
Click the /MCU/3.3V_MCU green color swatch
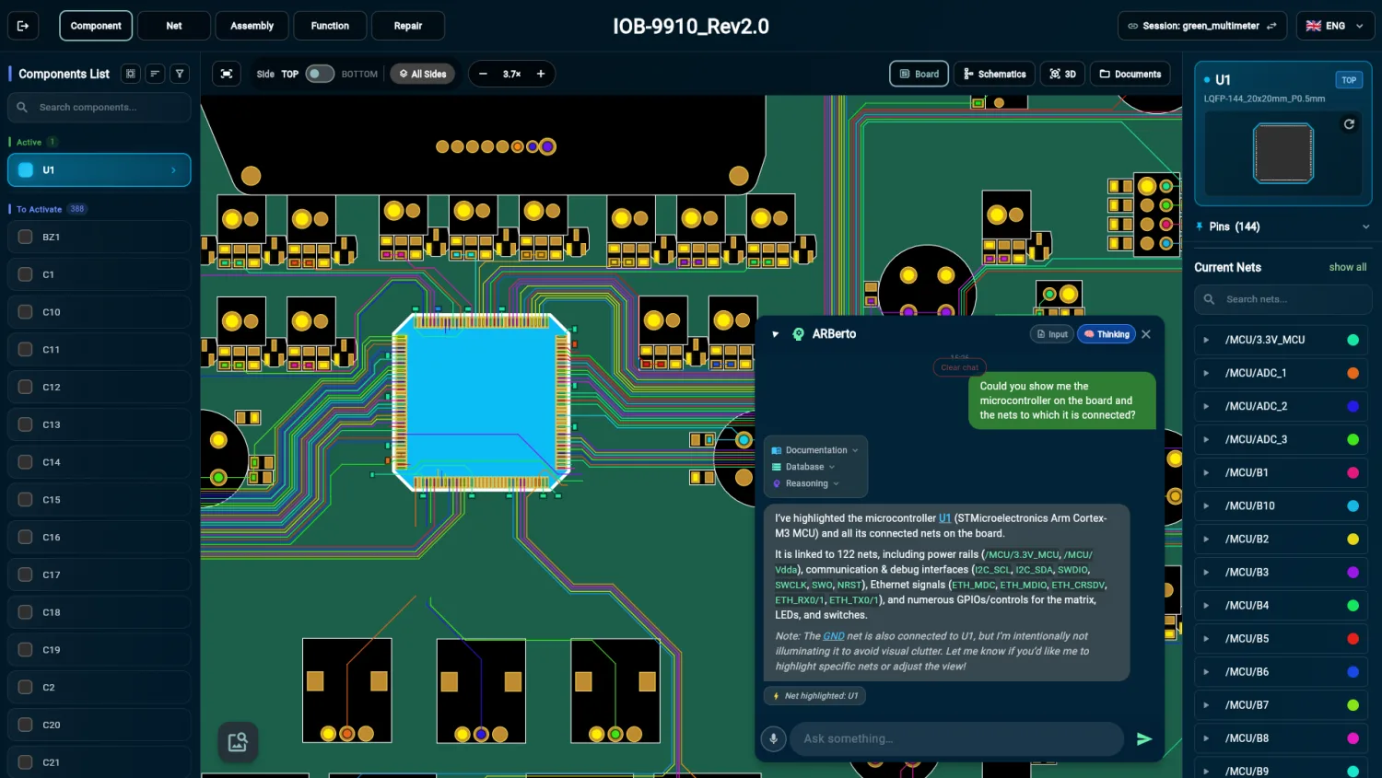tap(1353, 340)
